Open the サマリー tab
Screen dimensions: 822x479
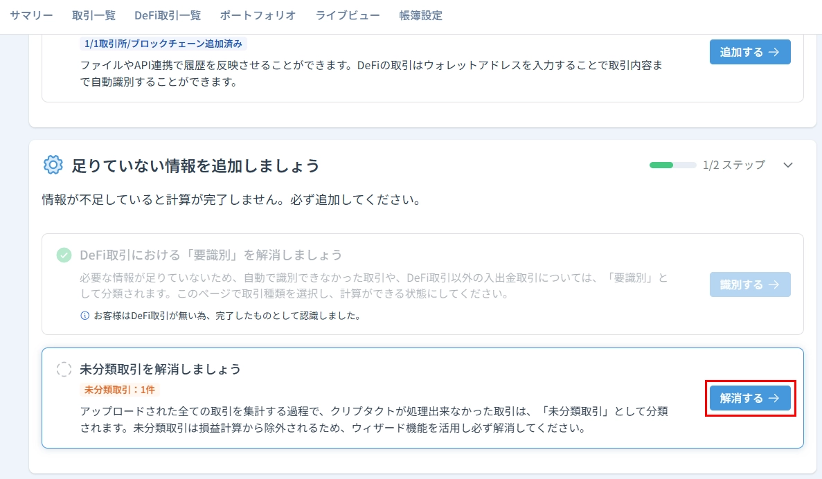coord(31,16)
